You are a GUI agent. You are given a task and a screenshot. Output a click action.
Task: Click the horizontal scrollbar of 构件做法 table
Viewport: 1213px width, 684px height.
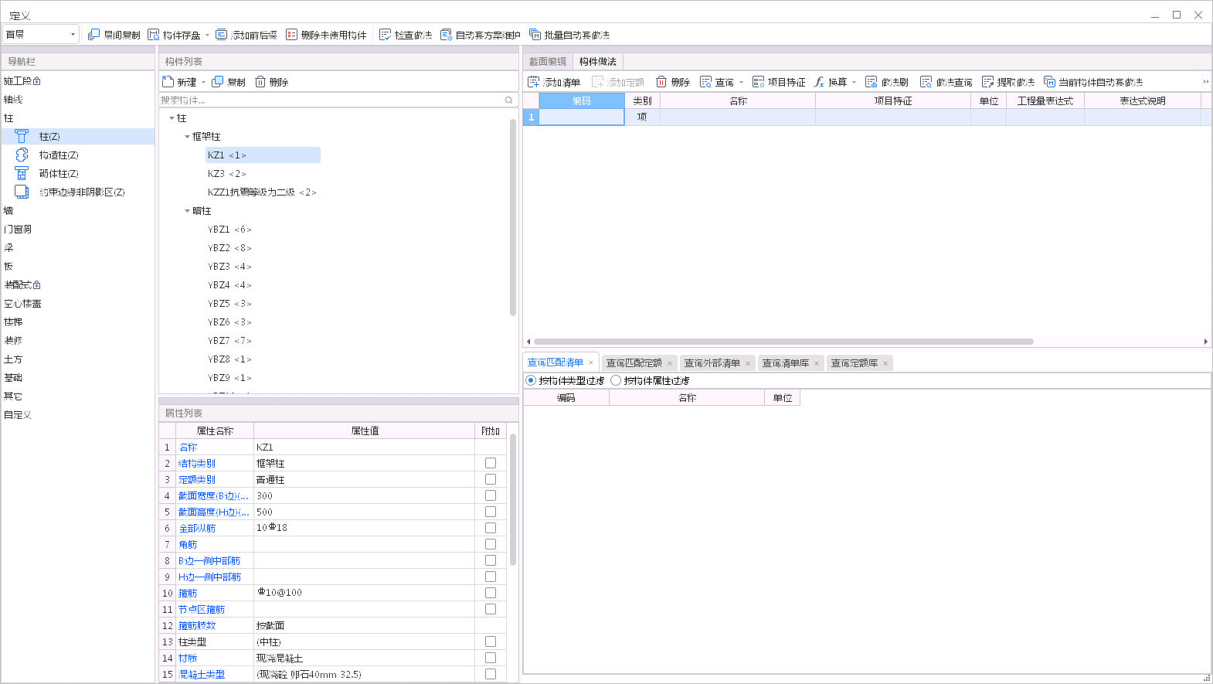click(x=783, y=341)
